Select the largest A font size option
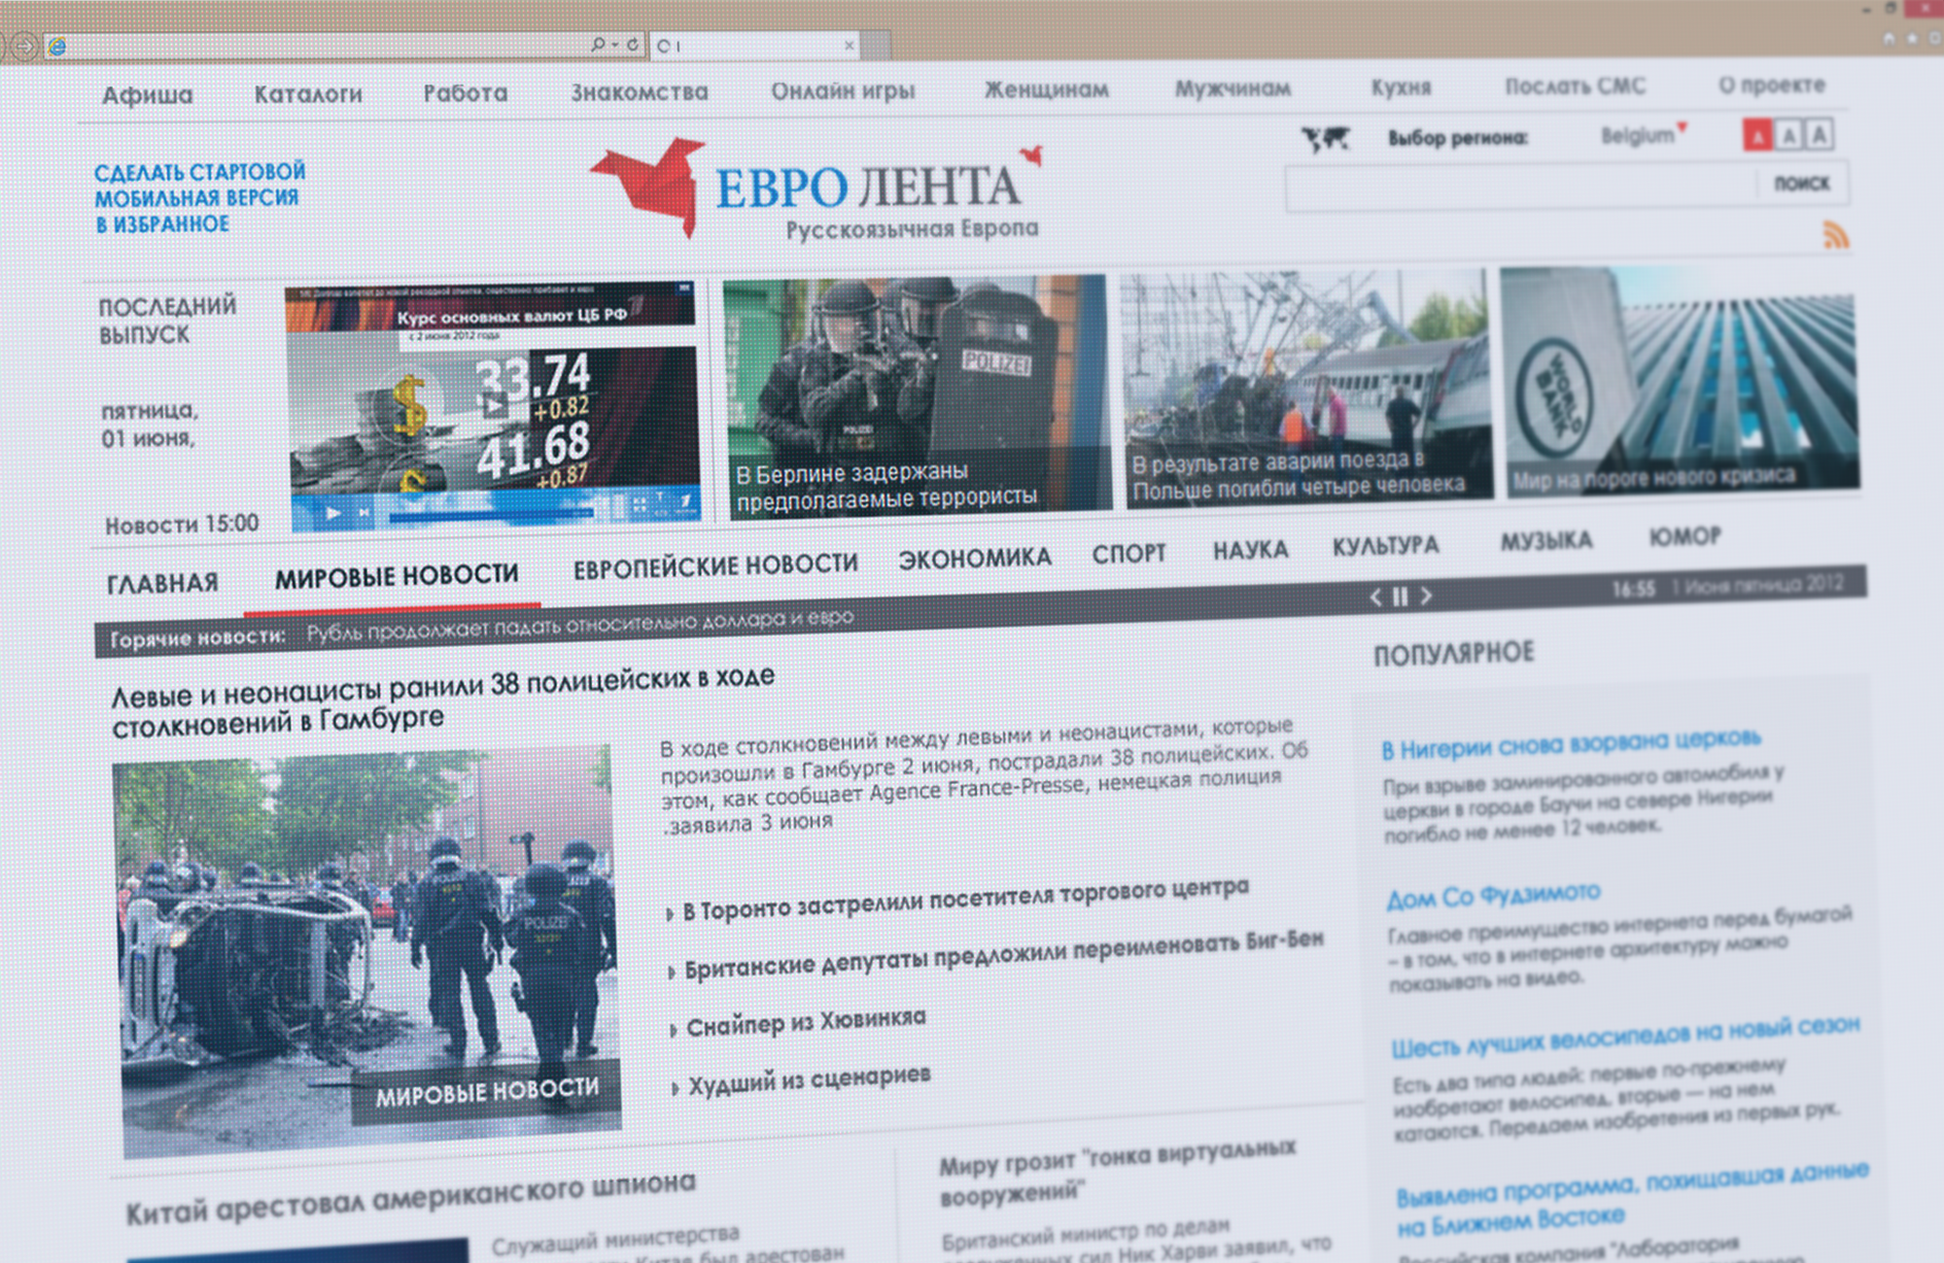Screen dimensions: 1944x1263 click(x=1820, y=135)
